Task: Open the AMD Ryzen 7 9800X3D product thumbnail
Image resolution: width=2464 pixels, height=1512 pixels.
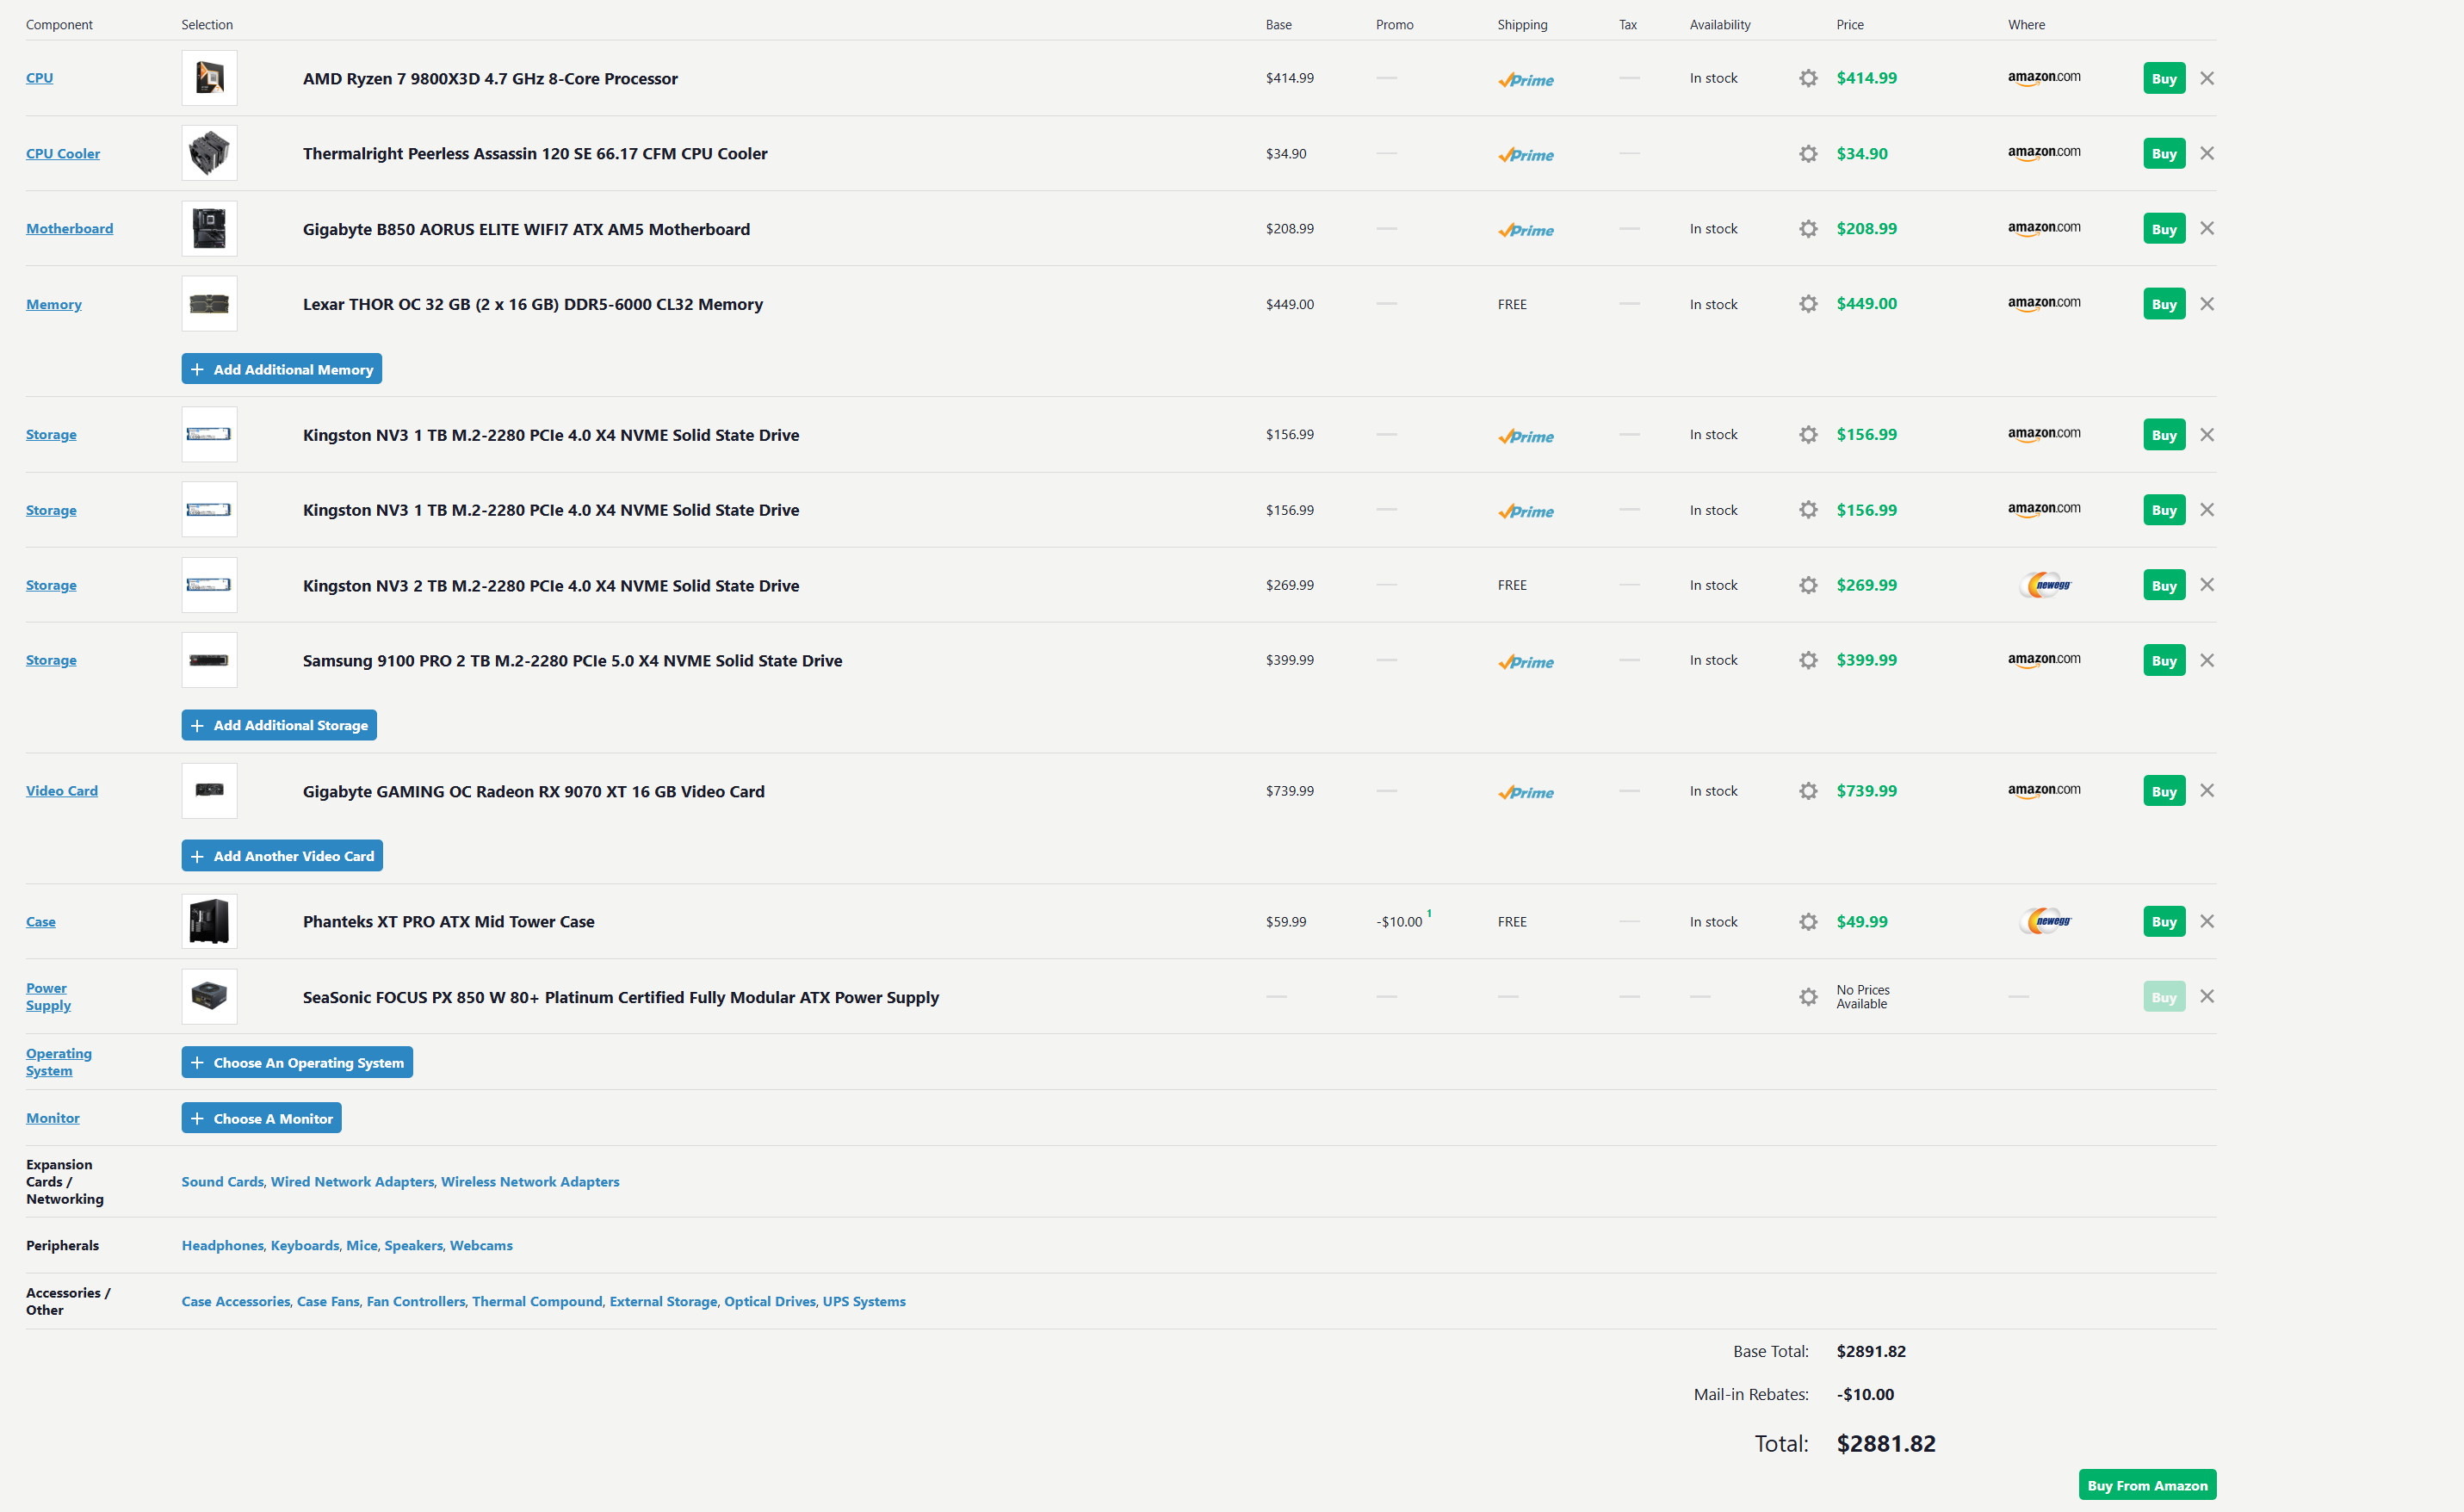Action: click(209, 78)
